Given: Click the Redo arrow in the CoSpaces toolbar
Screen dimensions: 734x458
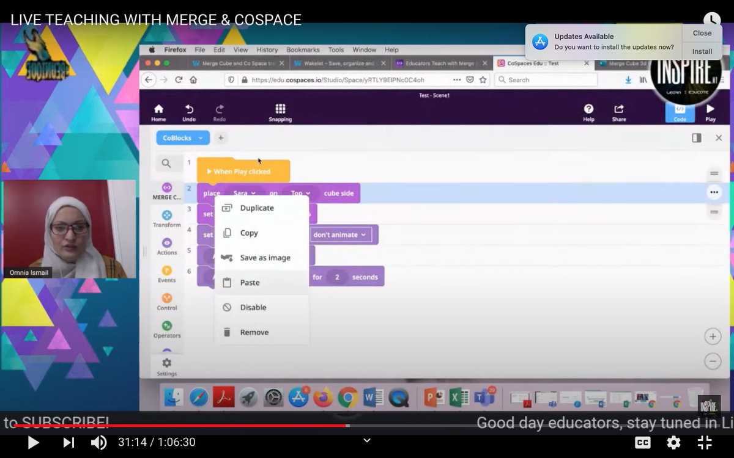Looking at the screenshot, I should coord(219,112).
